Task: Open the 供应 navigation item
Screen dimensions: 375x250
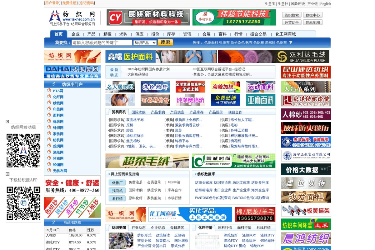Action: (x=139, y=34)
